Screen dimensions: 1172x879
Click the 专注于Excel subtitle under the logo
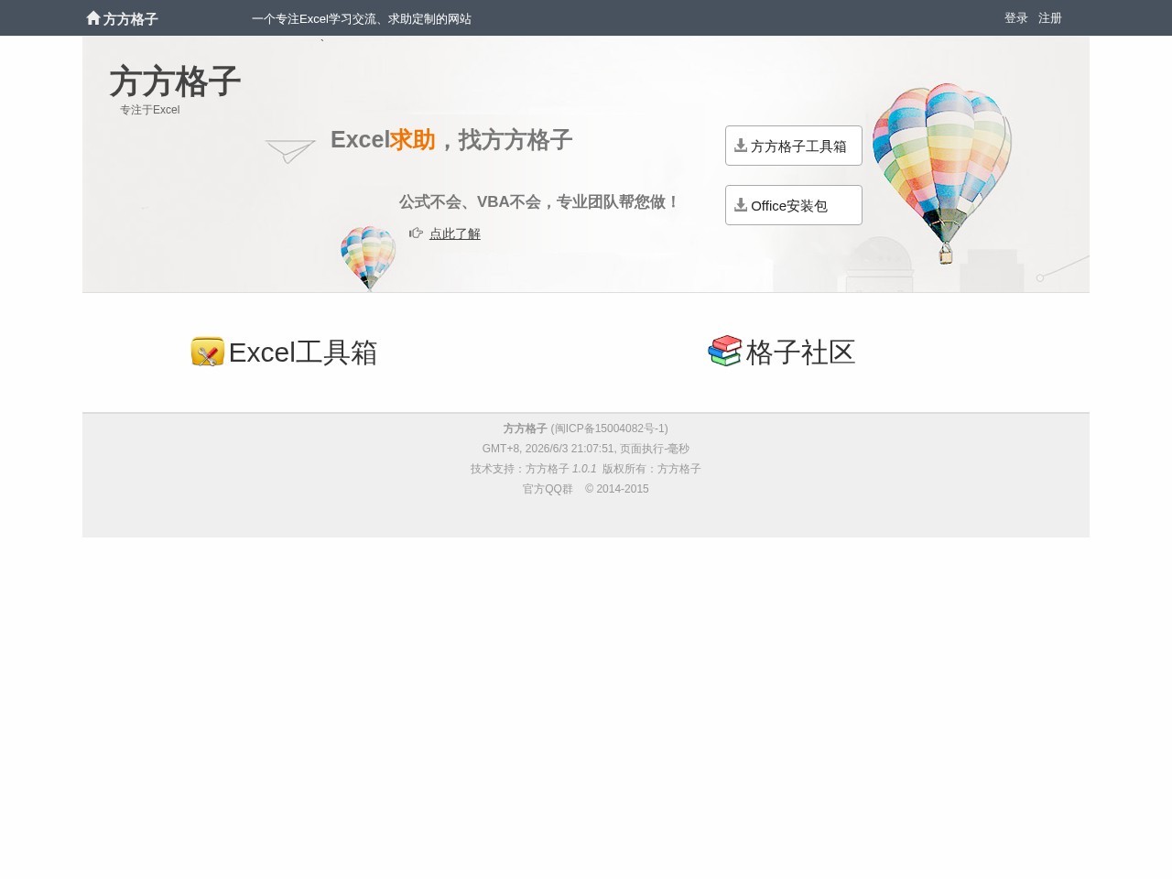click(x=149, y=110)
